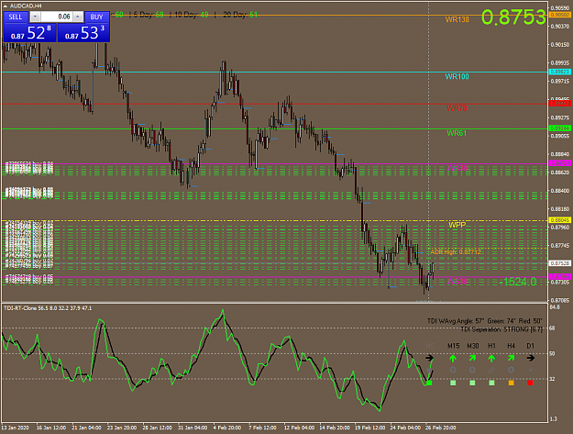The image size is (573, 434).
Task: Click the red D1 signal square
Action: click(531, 383)
